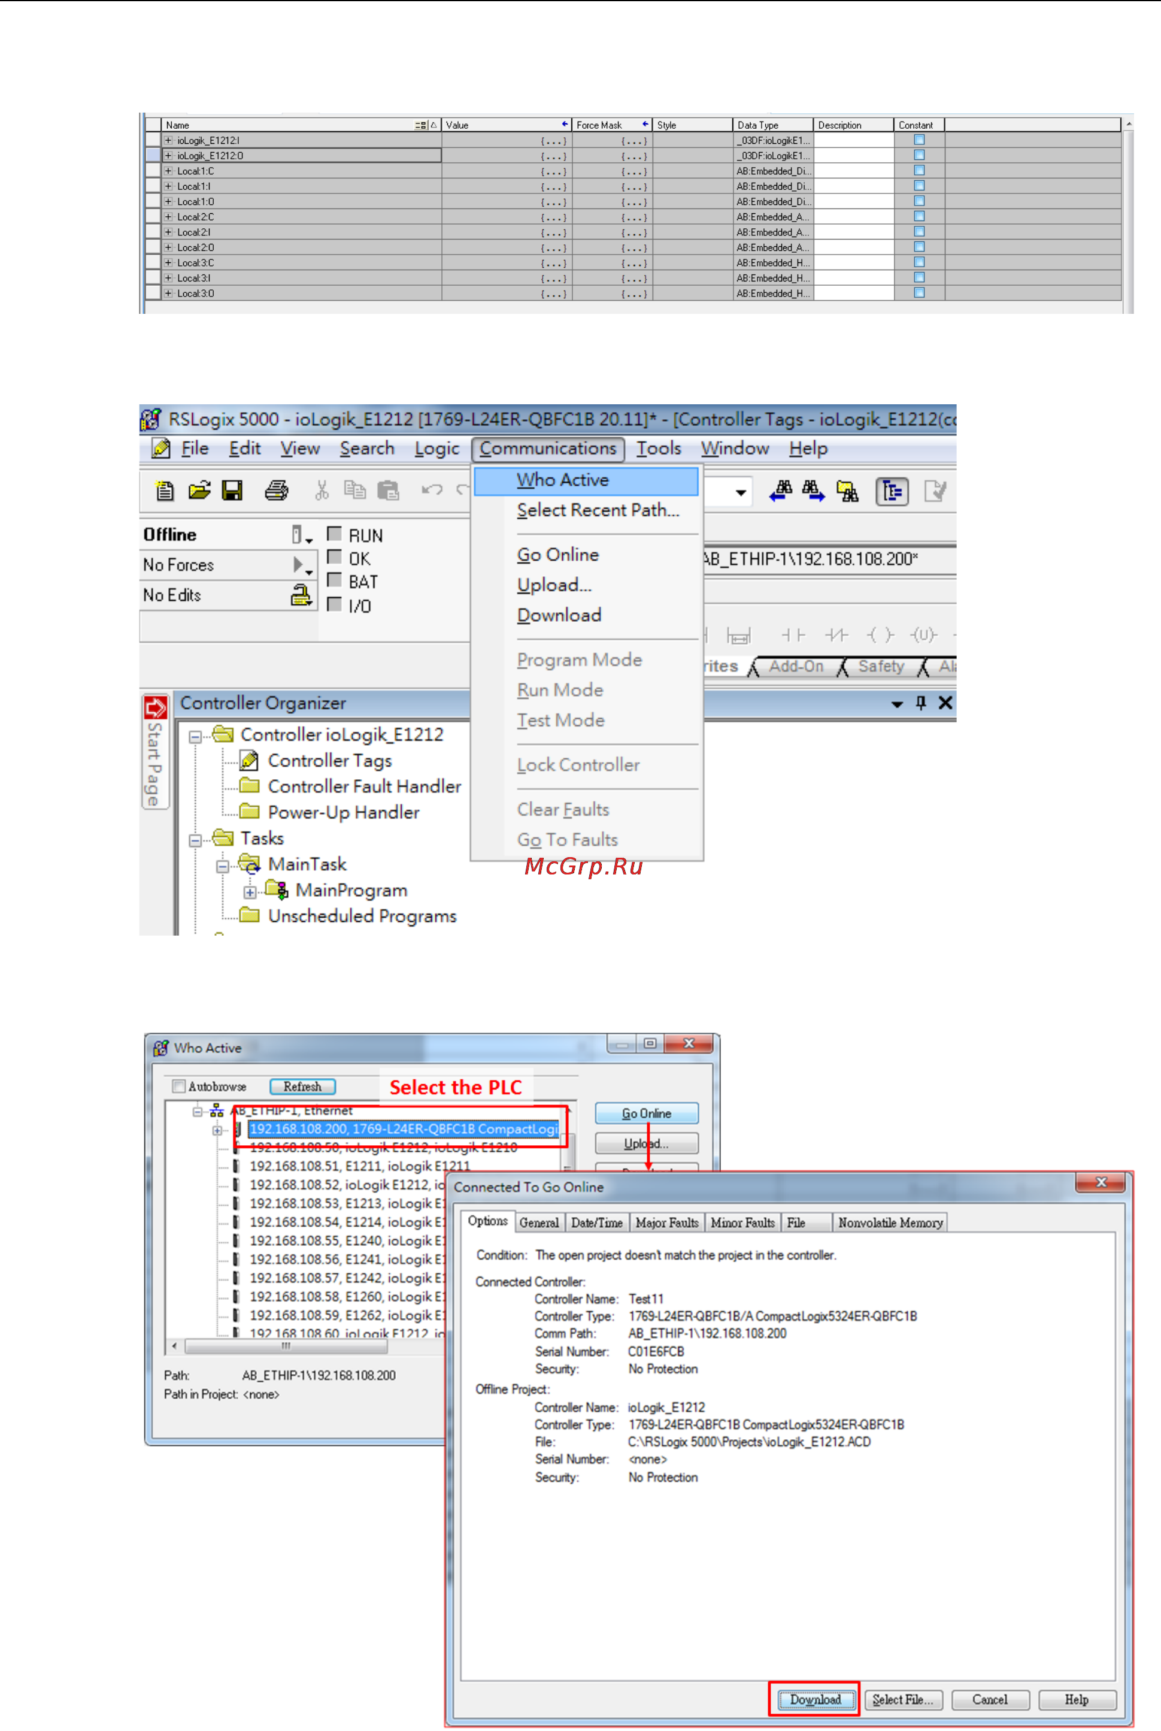This screenshot has width=1161, height=1731.
Task: Open the Logic menu
Action: coord(437,449)
